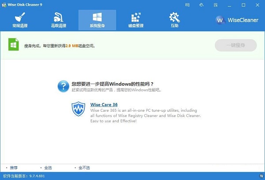265x180 pixels.
Task: Click the 'Easy to use and Effective!' text
Action: (114, 121)
